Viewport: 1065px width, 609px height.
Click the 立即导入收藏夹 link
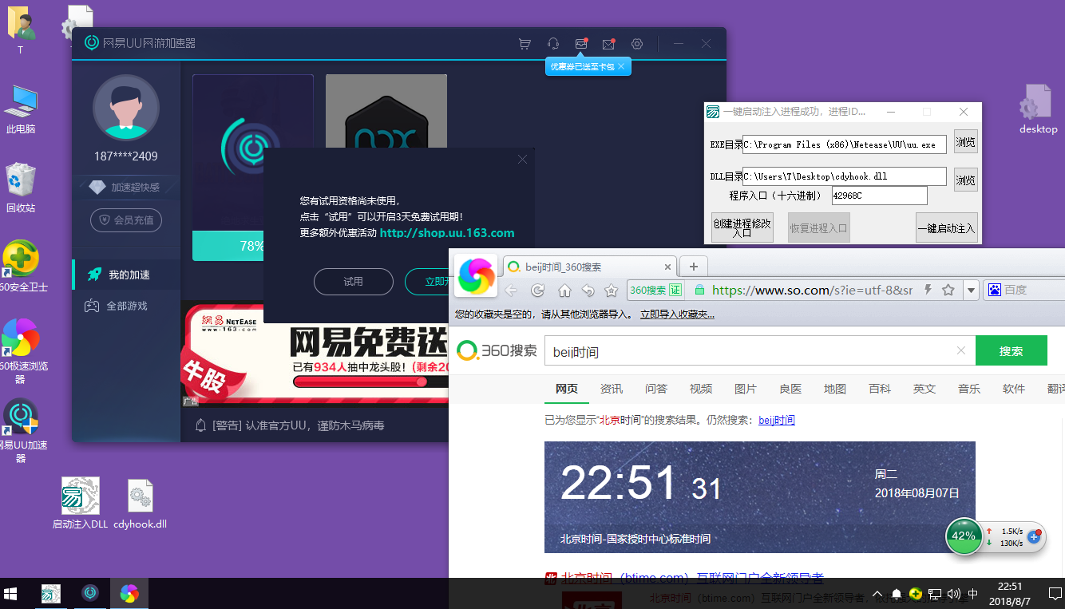point(677,314)
